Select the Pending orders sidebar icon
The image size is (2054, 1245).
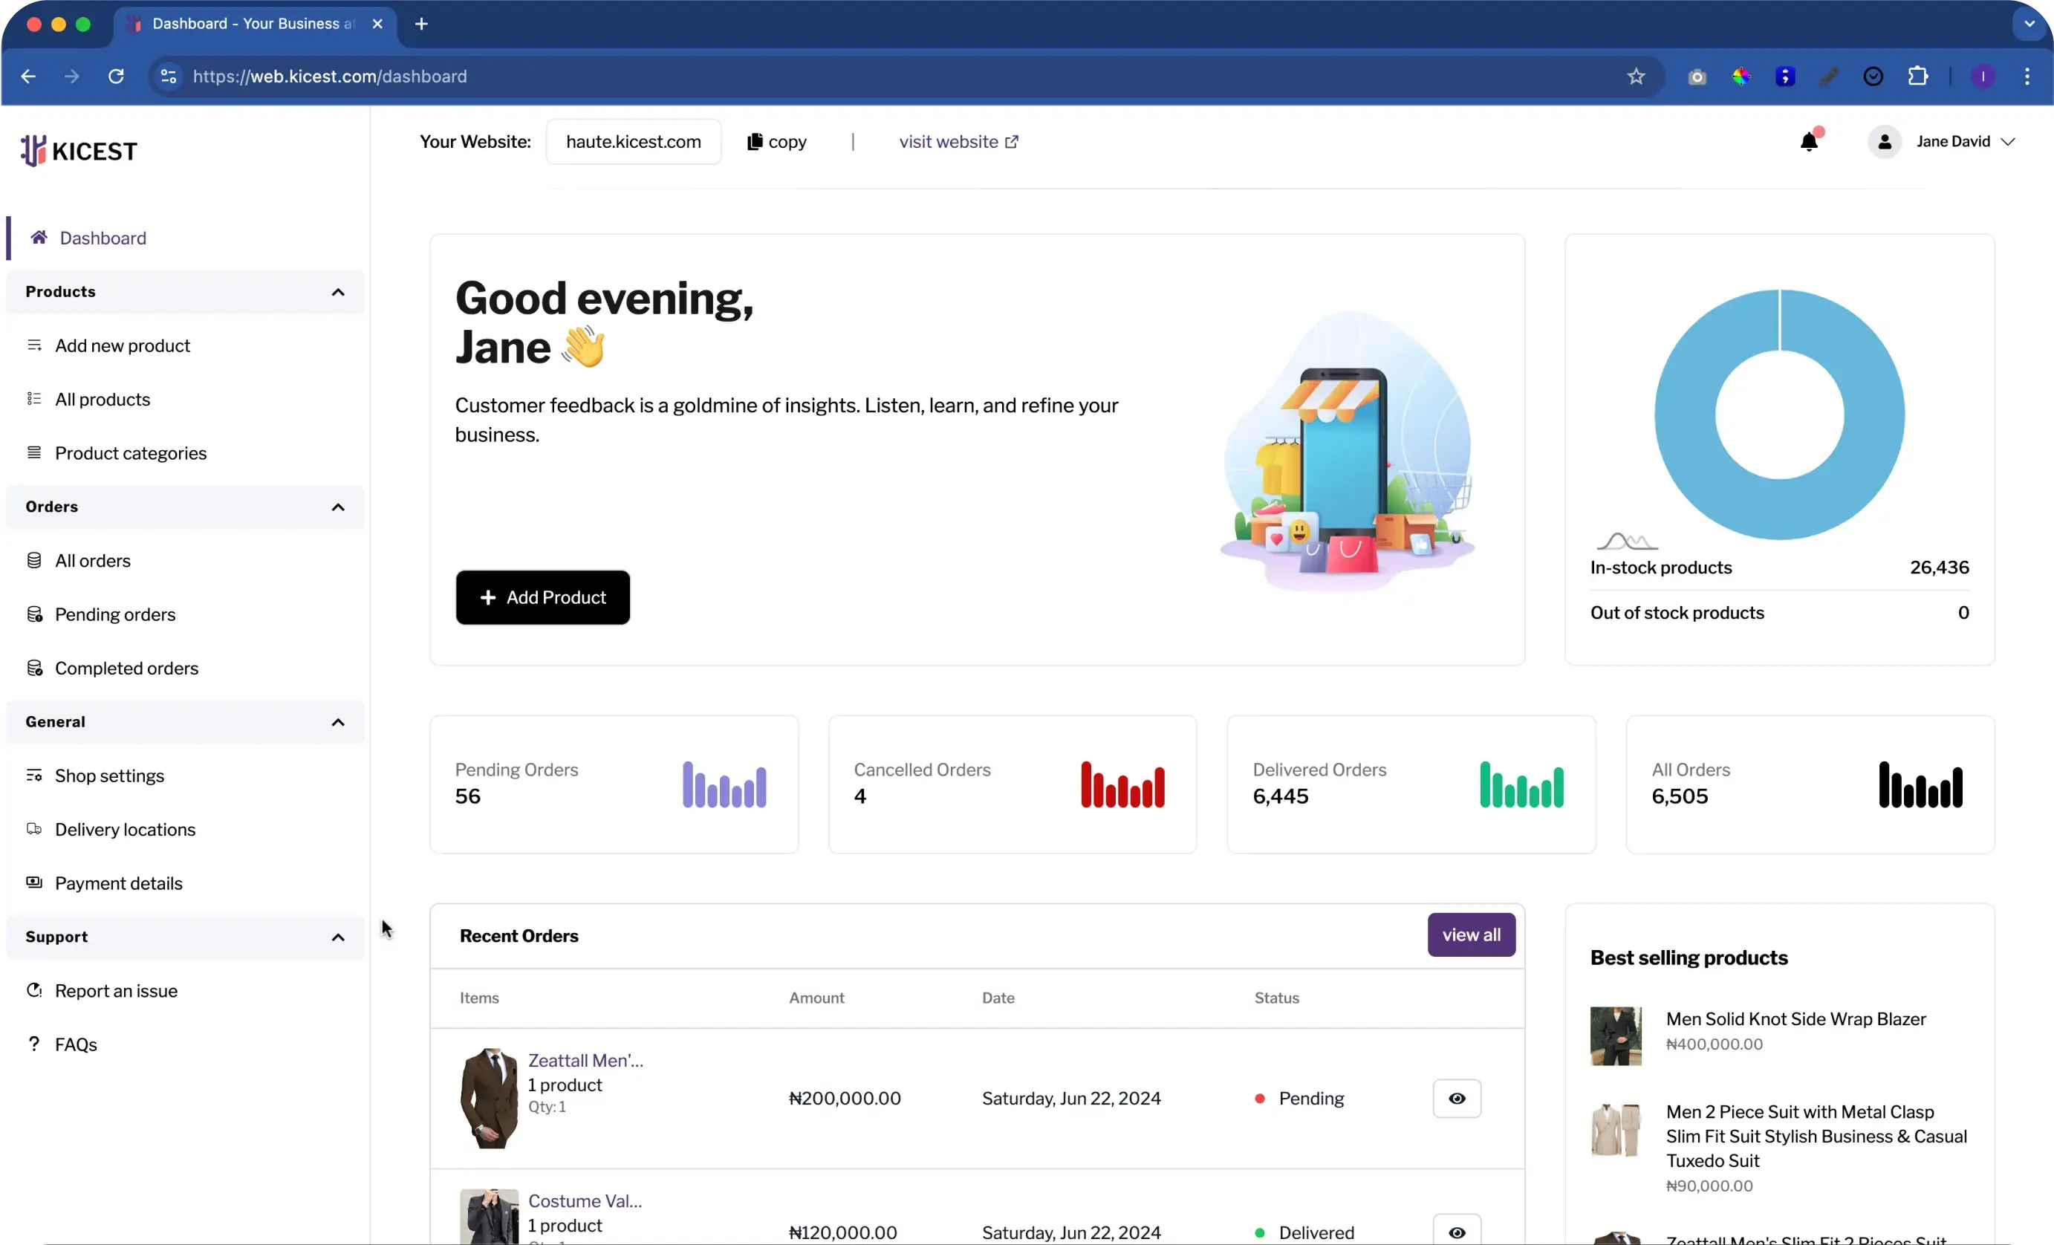(x=34, y=614)
